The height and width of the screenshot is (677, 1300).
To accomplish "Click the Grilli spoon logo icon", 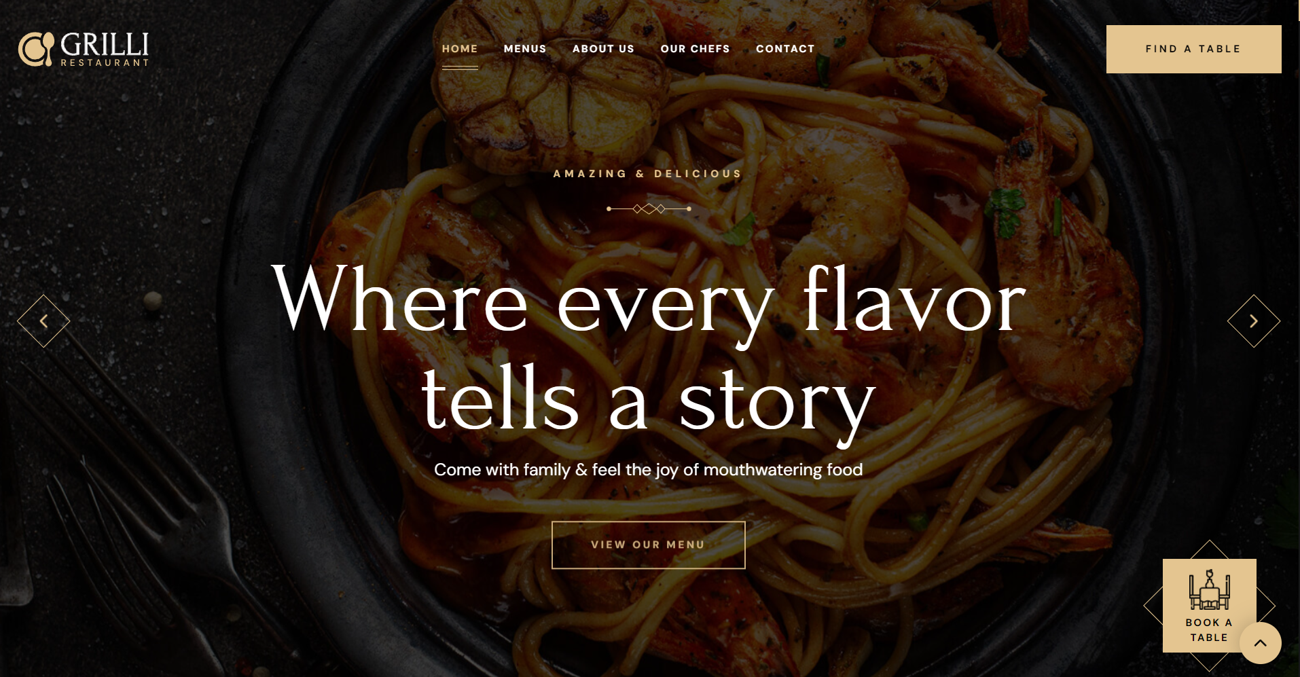I will 36,49.
